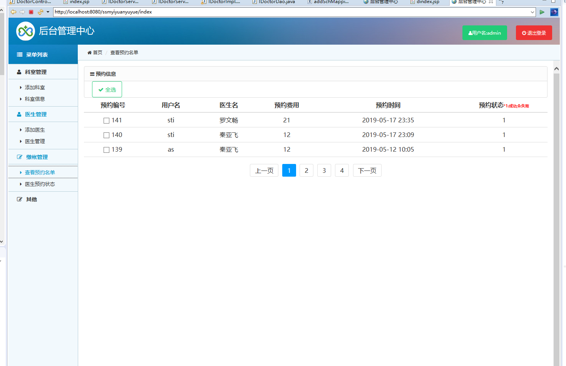Image resolution: width=566 pixels, height=366 pixels.
Task: Check the box for appointment 141
Action: (107, 121)
